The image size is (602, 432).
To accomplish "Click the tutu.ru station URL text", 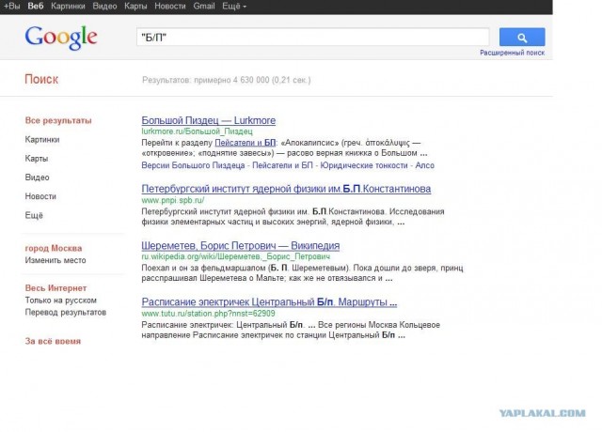I will pyautogui.click(x=208, y=313).
